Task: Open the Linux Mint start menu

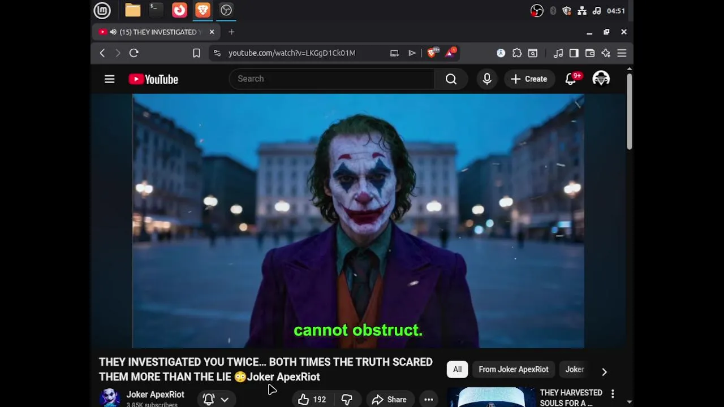Action: point(102,10)
